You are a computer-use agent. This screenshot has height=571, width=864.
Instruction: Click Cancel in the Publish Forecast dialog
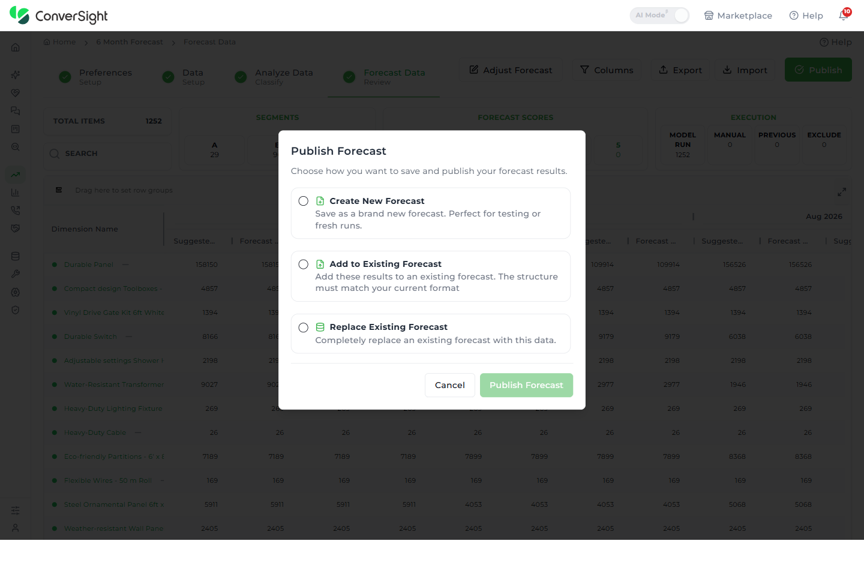(x=450, y=385)
